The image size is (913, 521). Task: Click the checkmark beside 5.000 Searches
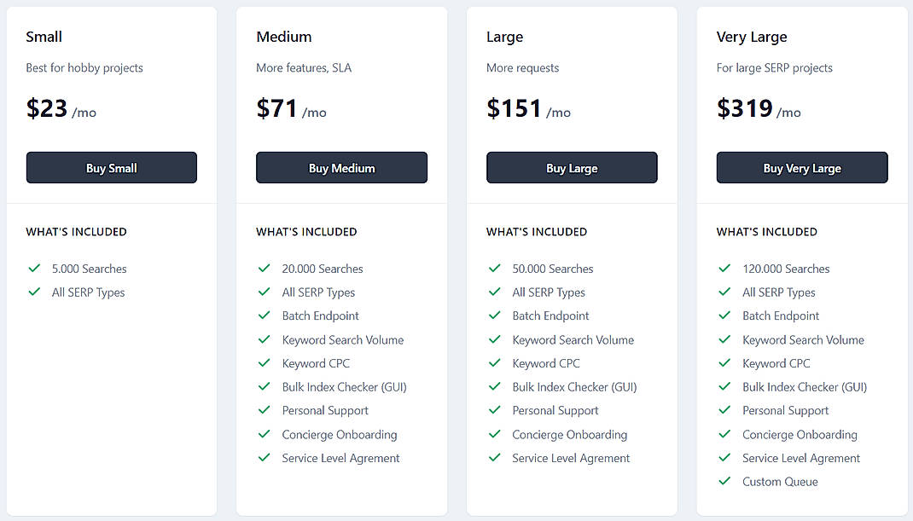pyautogui.click(x=34, y=268)
